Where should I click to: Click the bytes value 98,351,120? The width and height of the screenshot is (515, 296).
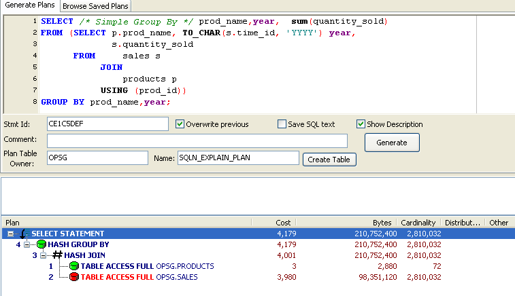pyautogui.click(x=378, y=277)
